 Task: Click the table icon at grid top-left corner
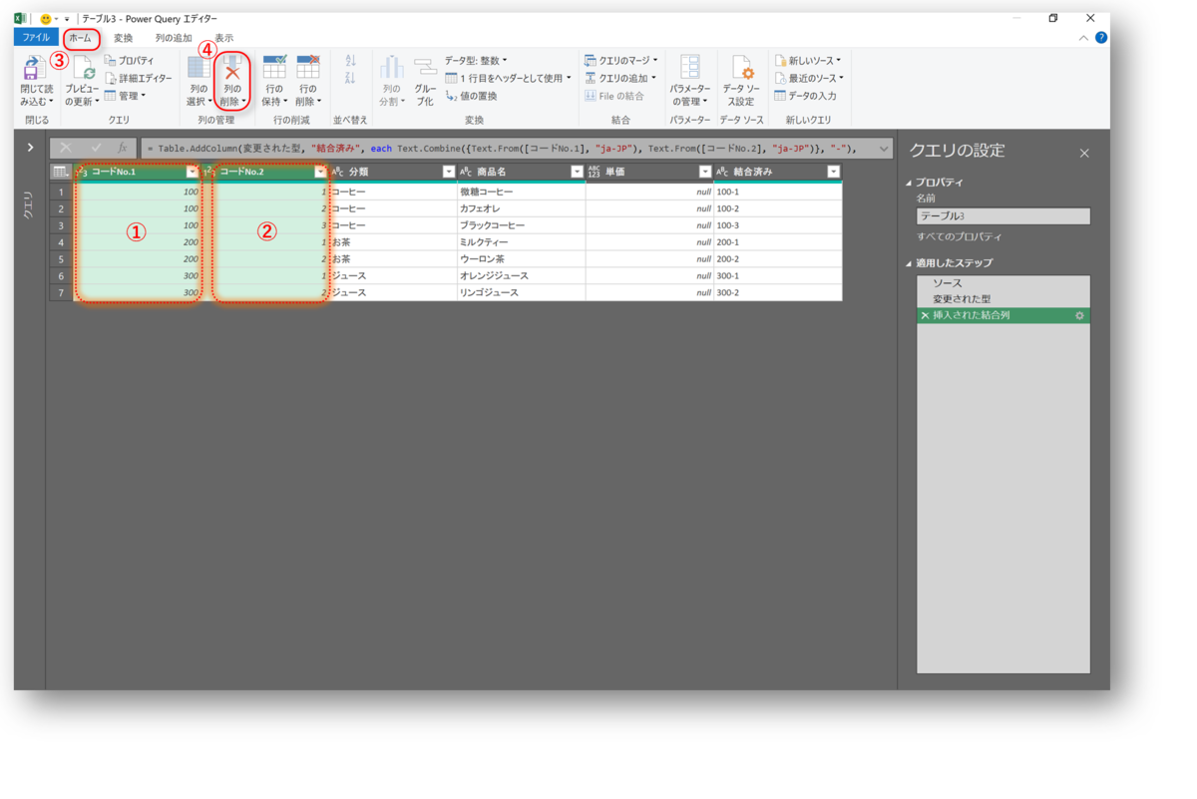(x=60, y=172)
